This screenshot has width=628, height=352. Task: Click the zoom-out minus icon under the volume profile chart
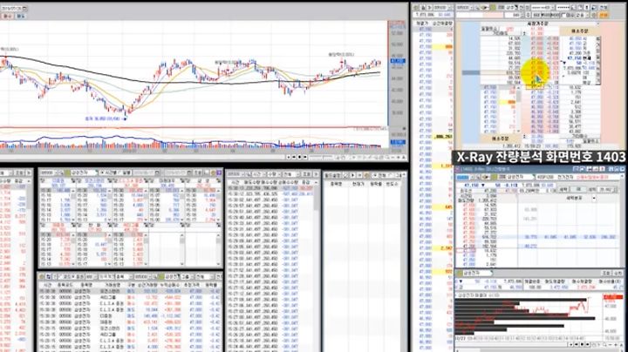coord(610,345)
